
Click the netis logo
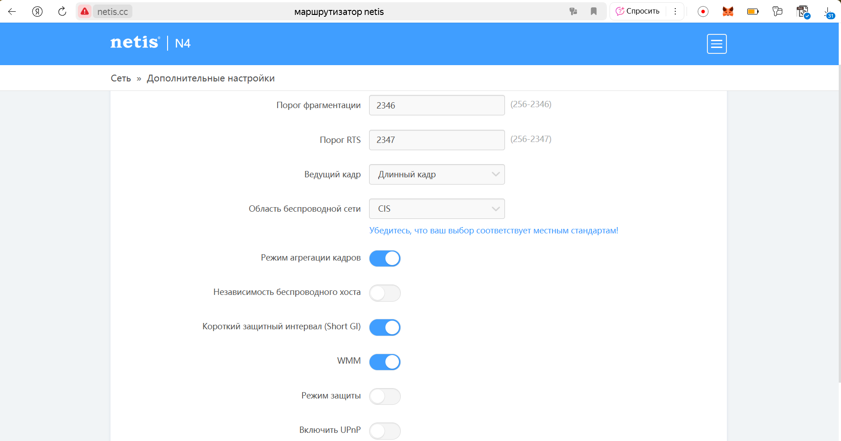coord(135,43)
